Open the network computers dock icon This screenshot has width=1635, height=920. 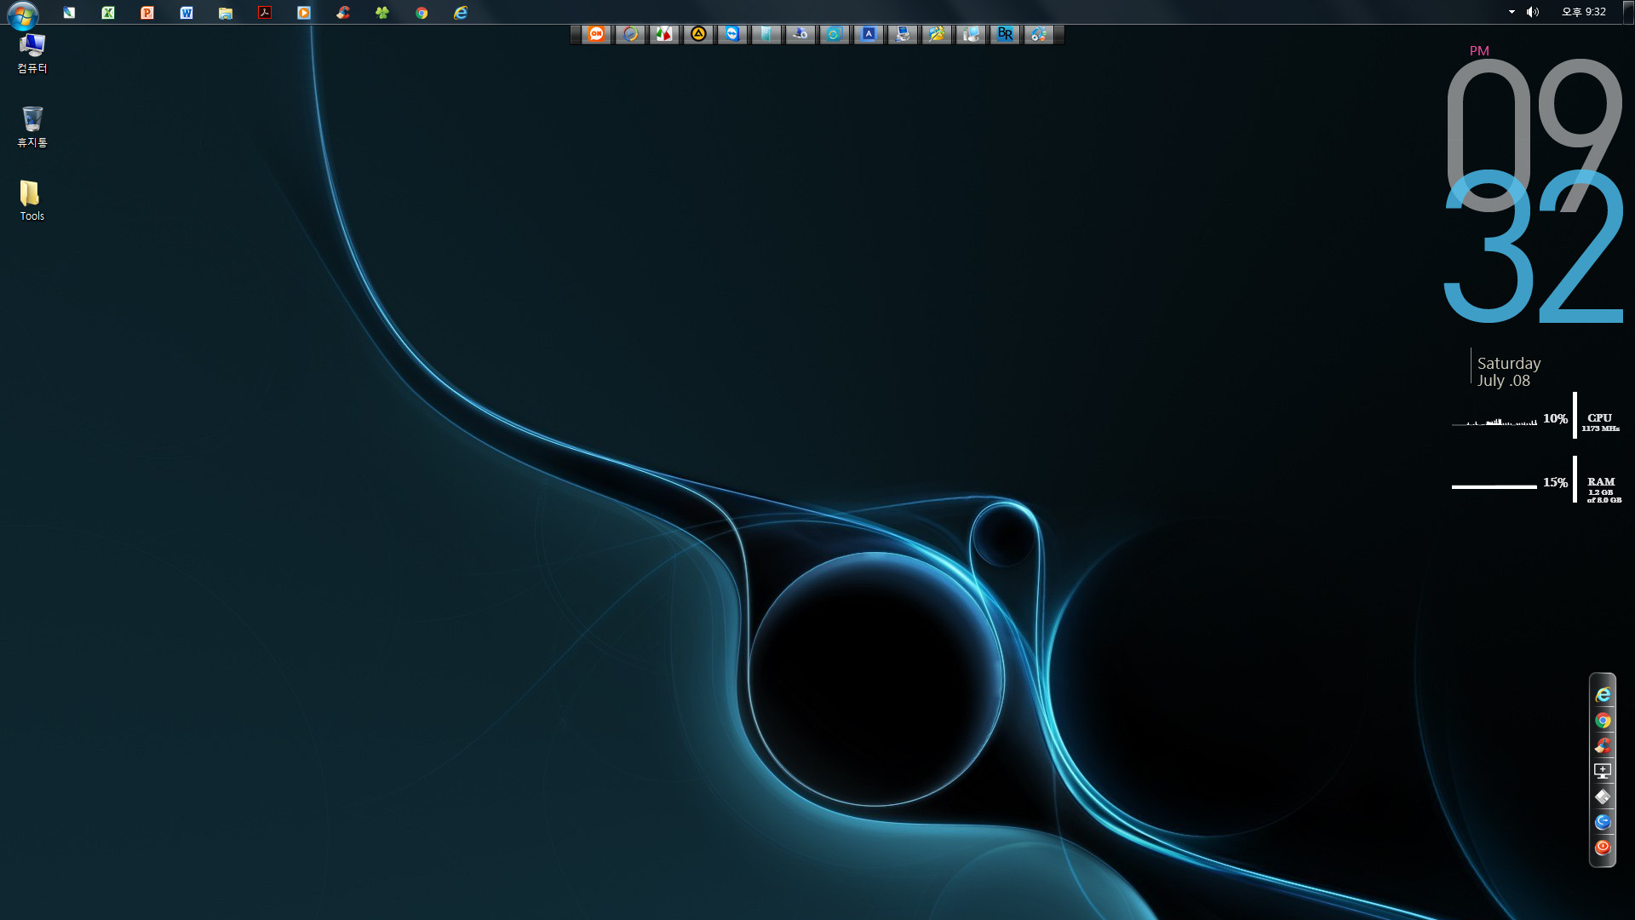click(x=903, y=34)
